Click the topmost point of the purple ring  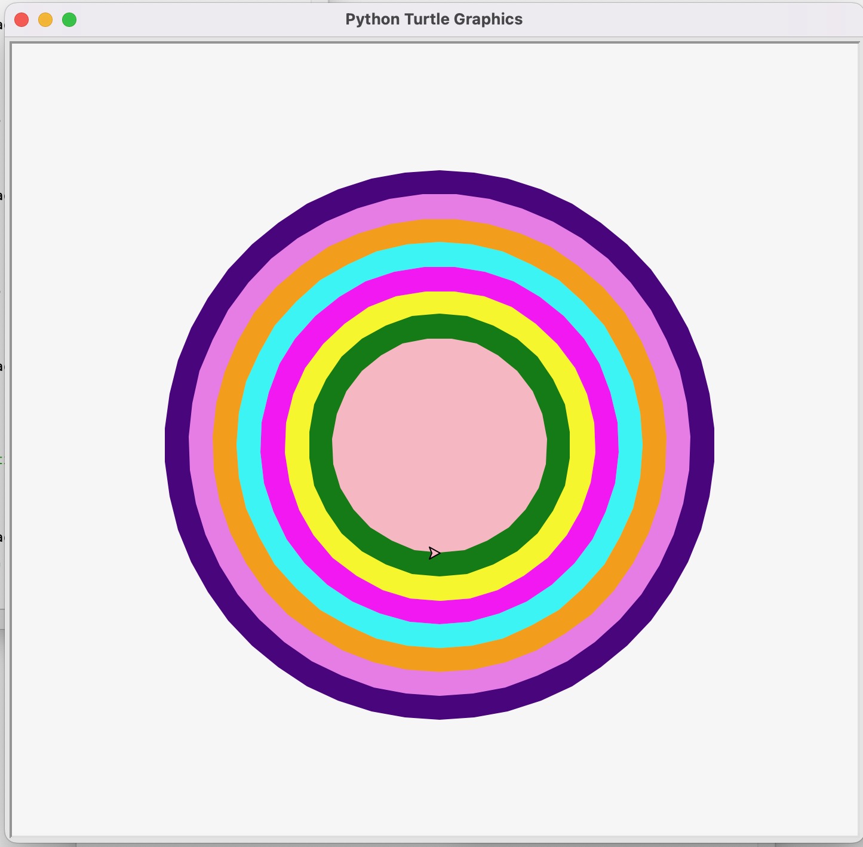pyautogui.click(x=440, y=174)
